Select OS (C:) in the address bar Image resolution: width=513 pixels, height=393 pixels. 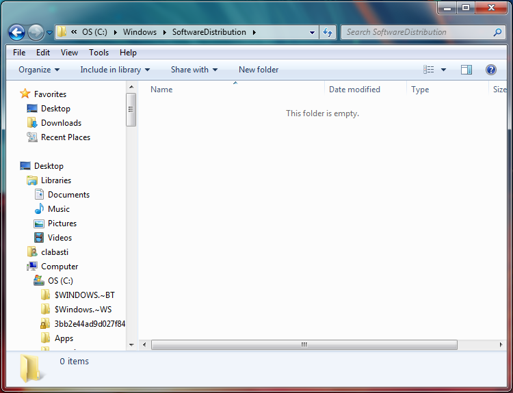pyautogui.click(x=94, y=32)
